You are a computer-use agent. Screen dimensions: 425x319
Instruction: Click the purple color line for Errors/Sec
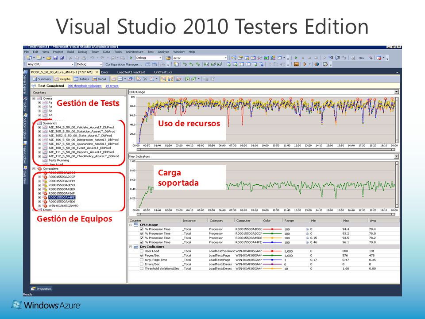tap(272, 264)
